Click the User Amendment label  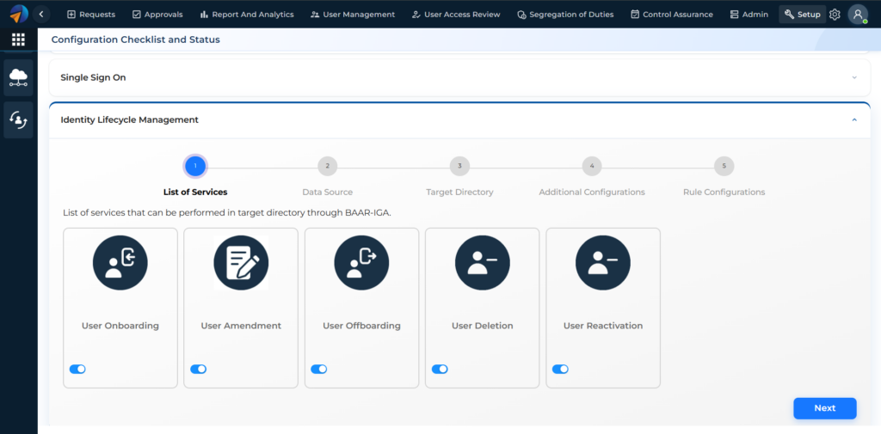[241, 326]
